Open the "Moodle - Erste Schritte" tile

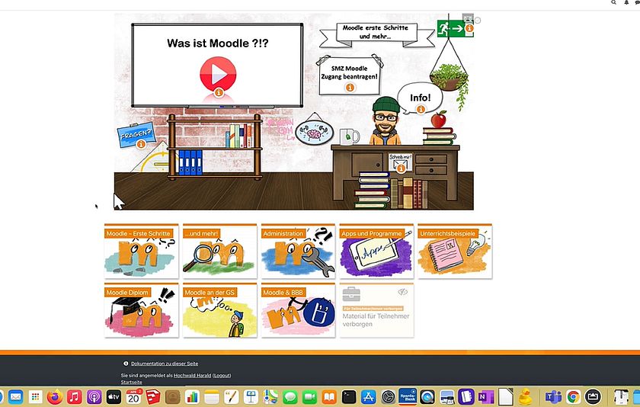tap(141, 251)
